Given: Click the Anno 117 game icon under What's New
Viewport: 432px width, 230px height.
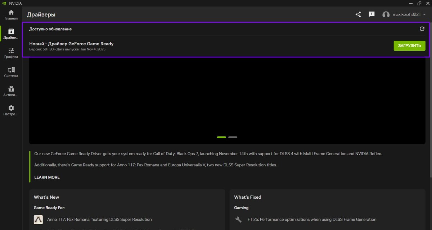Looking at the screenshot, I should pyautogui.click(x=38, y=219).
